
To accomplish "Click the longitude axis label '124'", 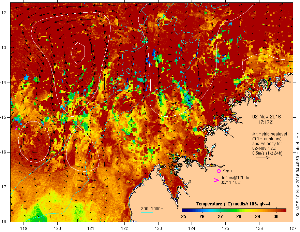I will click(x=192, y=228).
